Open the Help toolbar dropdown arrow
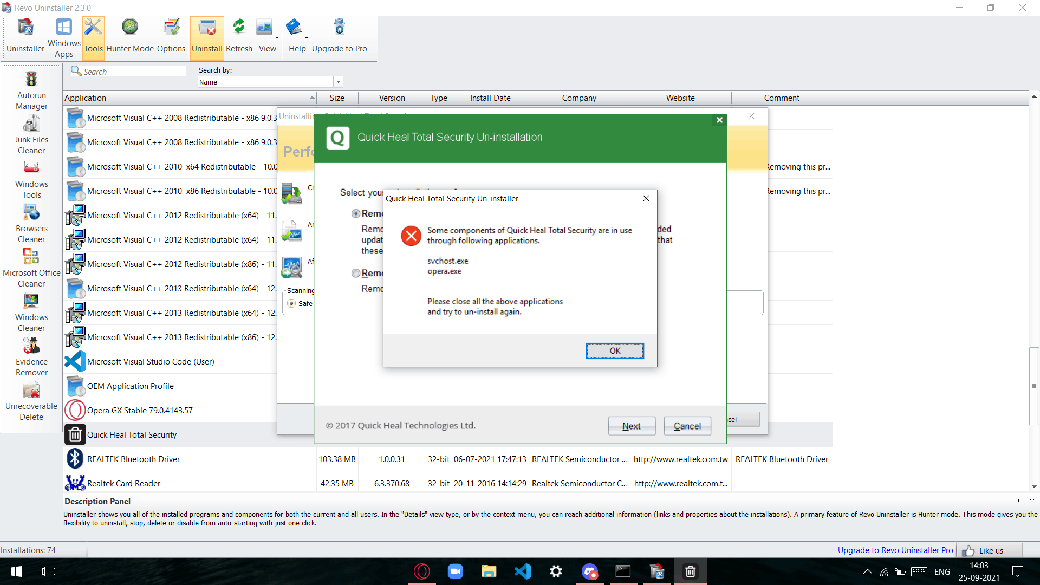This screenshot has height=585, width=1040. click(307, 38)
